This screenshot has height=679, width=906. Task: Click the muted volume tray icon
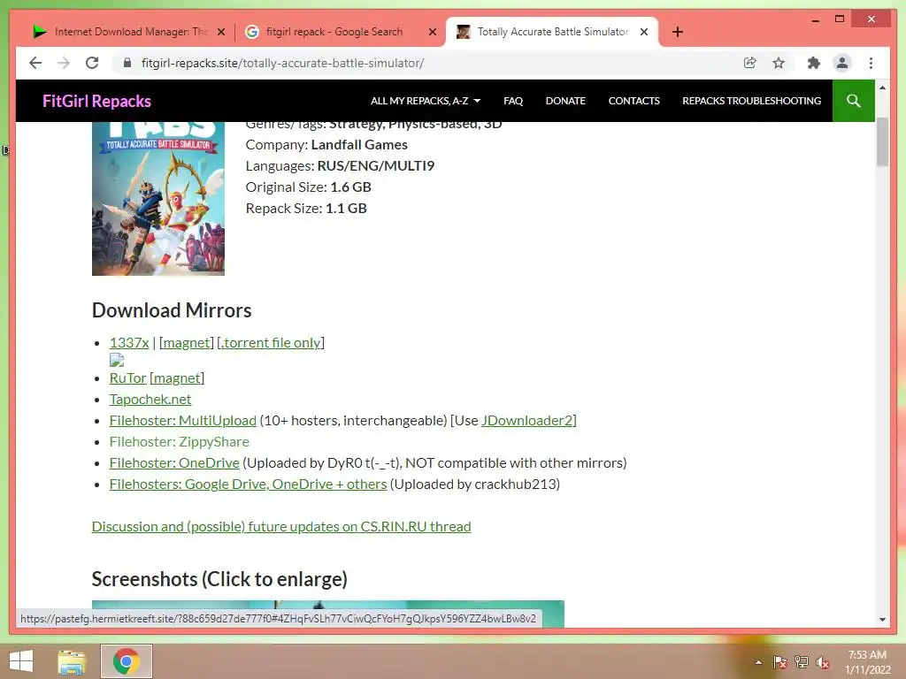823,662
